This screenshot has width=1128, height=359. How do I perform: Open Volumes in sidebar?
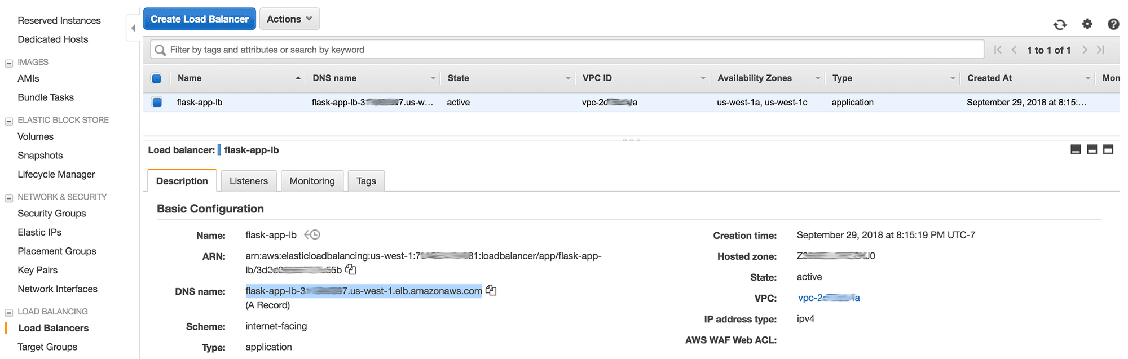[36, 137]
